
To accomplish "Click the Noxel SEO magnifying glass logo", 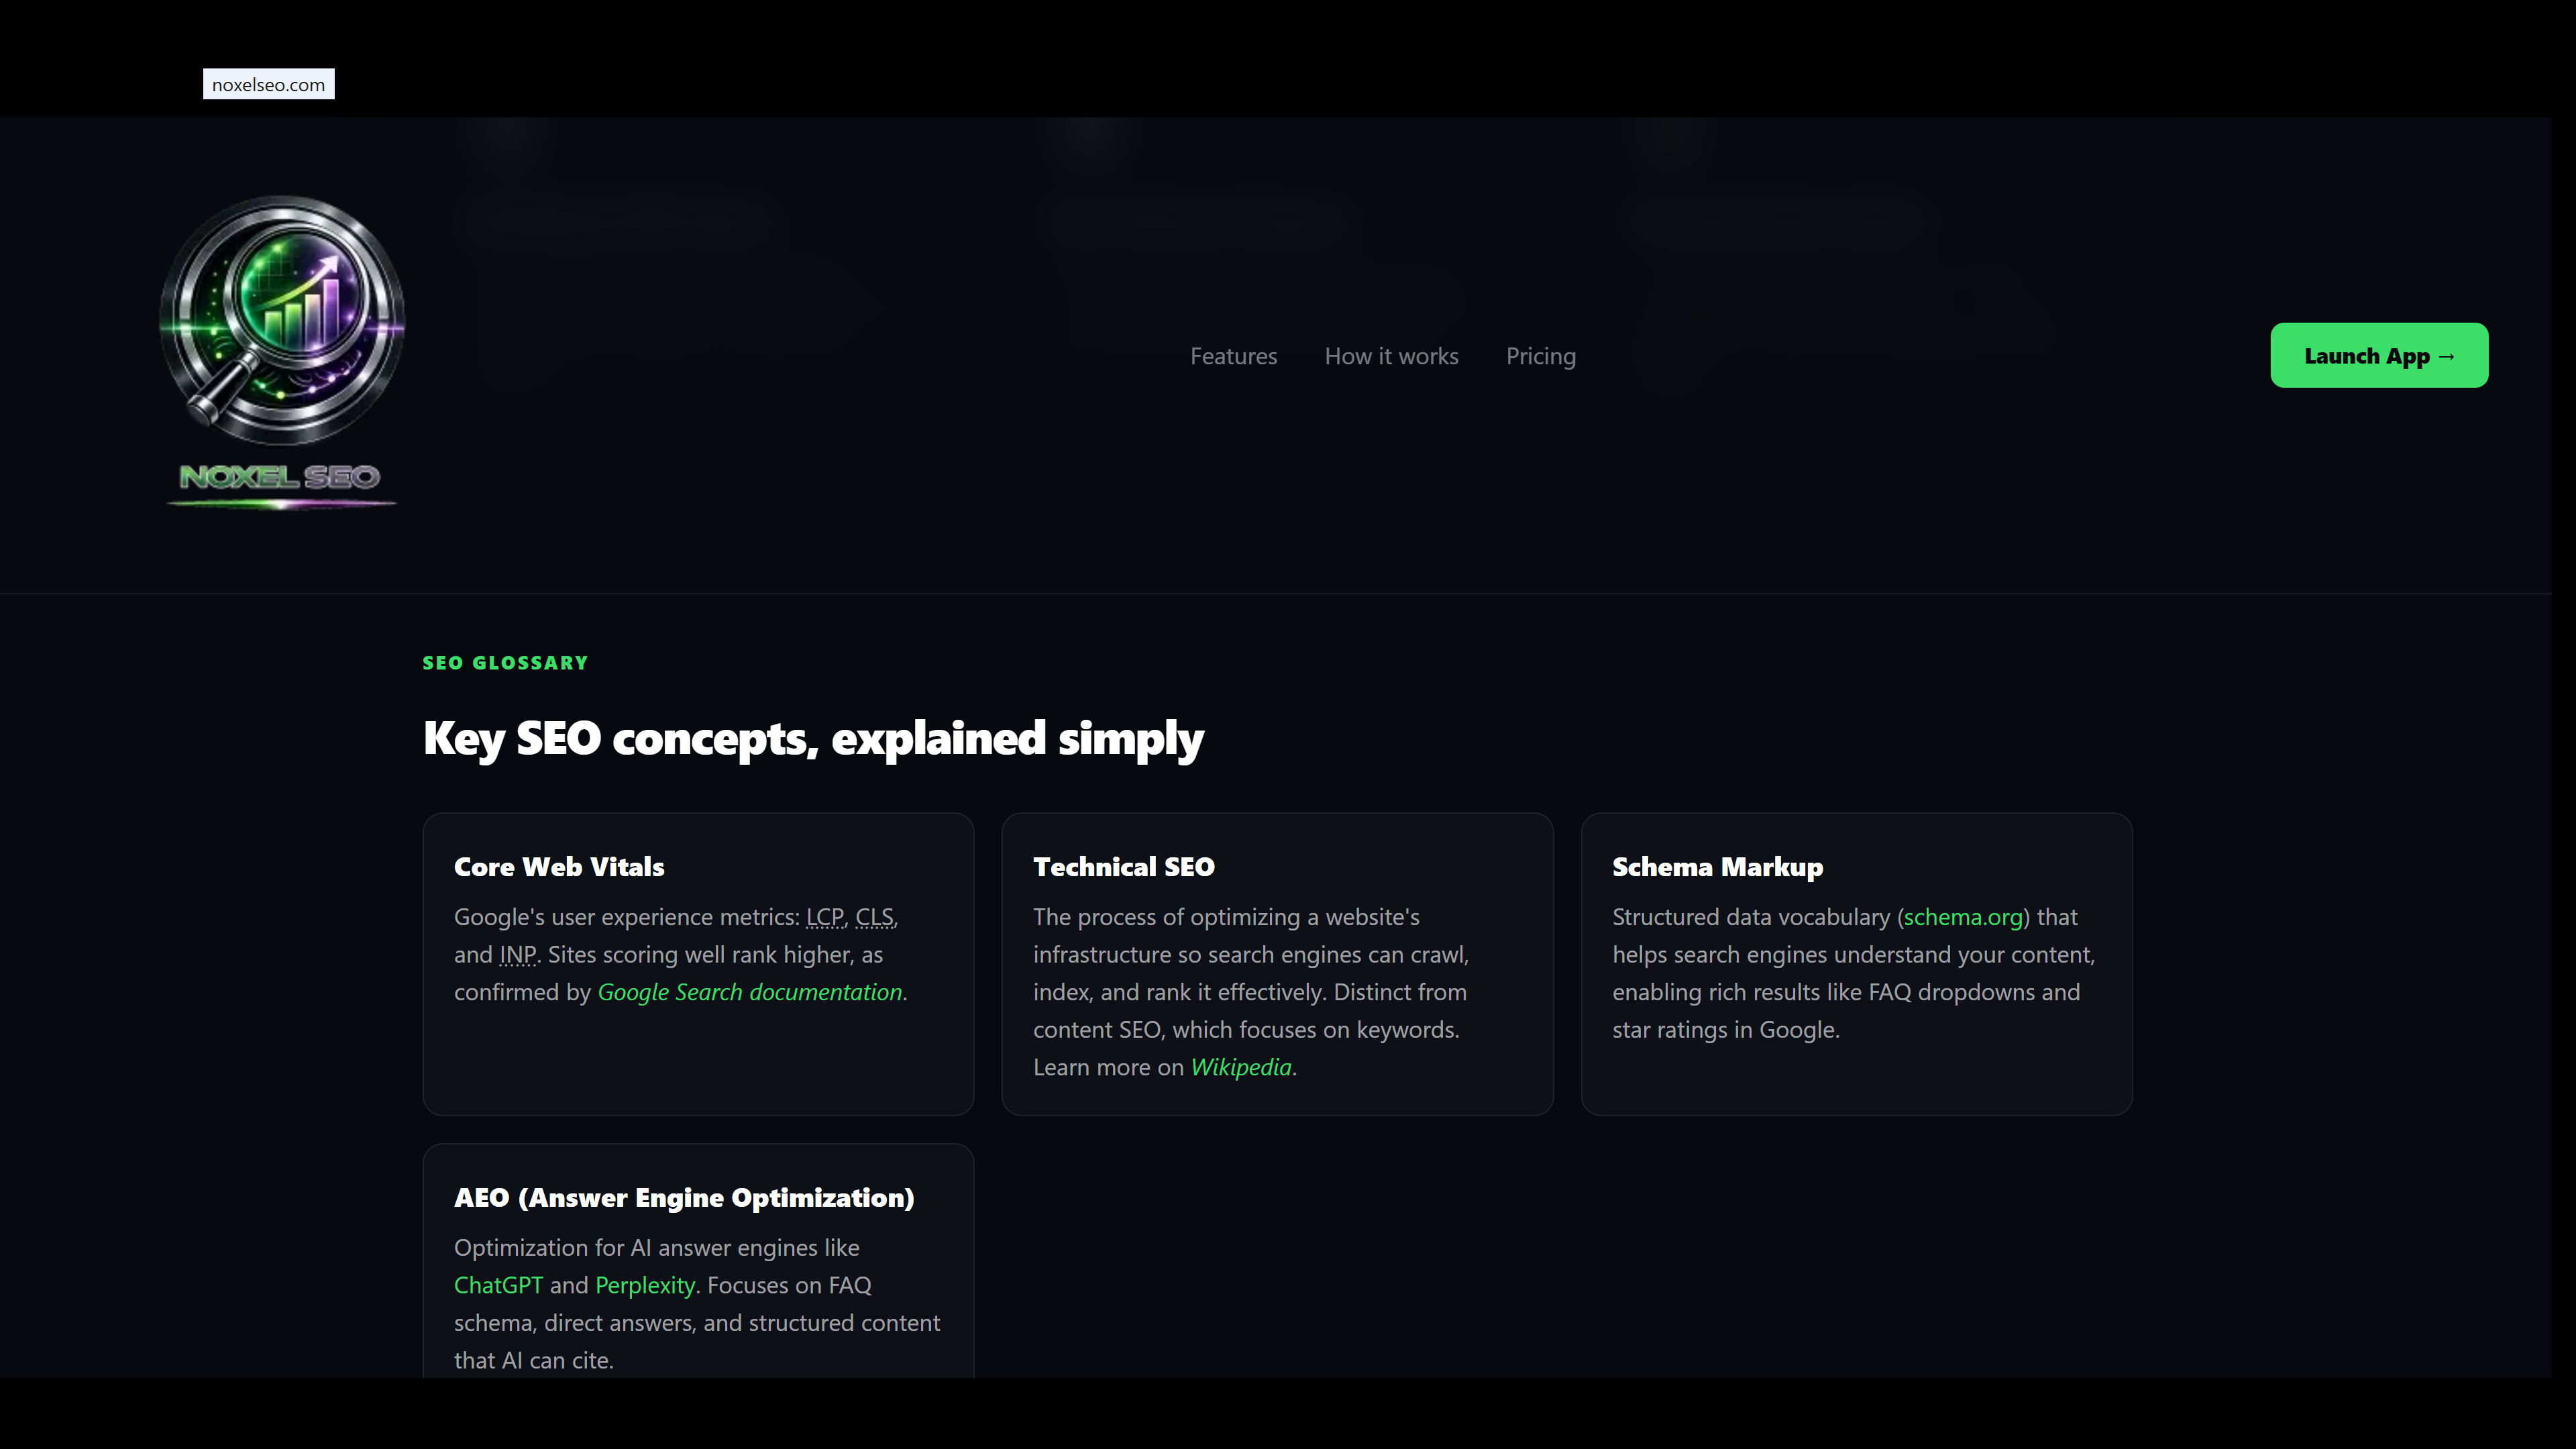I will pos(282,354).
